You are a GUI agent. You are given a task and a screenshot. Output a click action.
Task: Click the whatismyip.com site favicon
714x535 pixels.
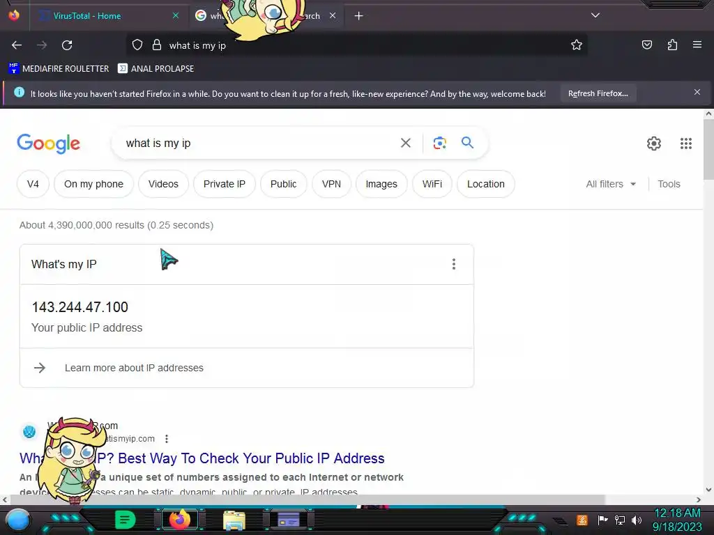tap(29, 431)
